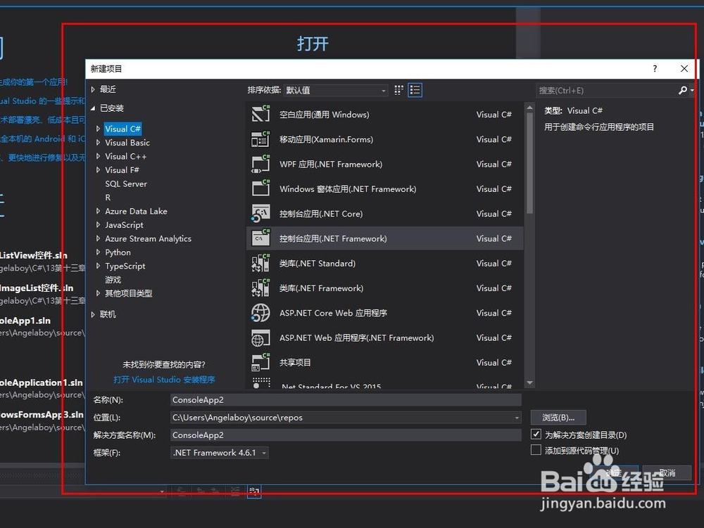Select TypeScript in the tree
The image size is (704, 528).
coord(125,266)
